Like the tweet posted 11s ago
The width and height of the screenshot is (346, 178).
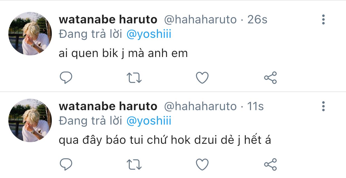coord(202,164)
